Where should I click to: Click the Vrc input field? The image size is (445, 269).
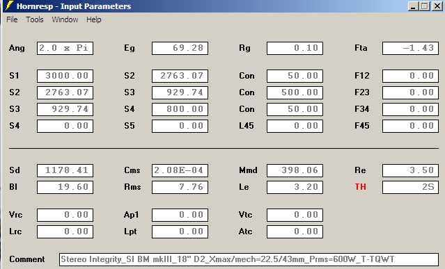point(65,215)
